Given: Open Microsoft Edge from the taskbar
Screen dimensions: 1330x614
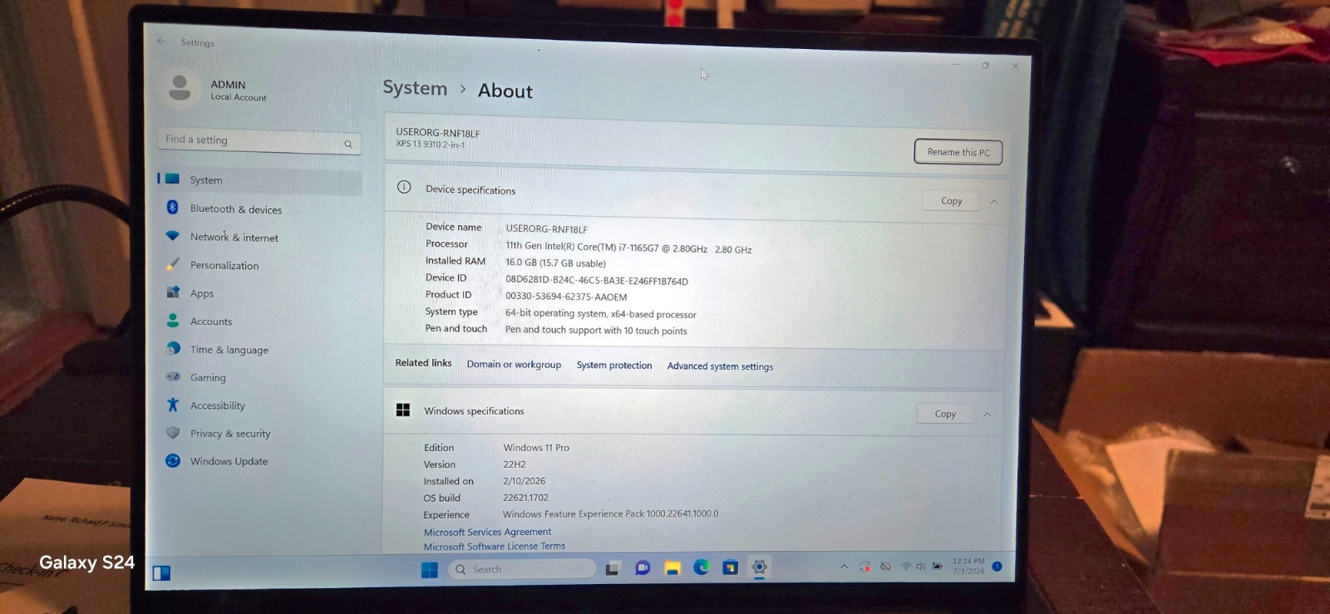Looking at the screenshot, I should coord(702,567).
